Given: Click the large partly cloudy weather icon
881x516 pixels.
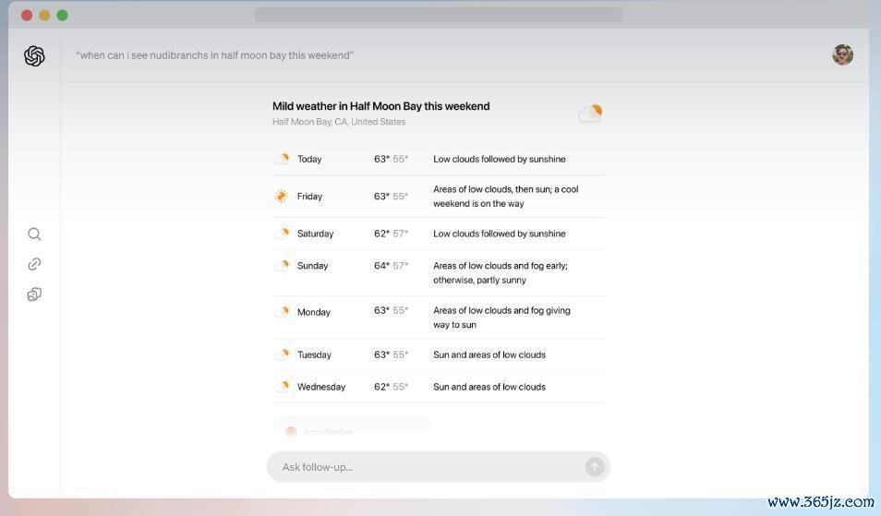Looking at the screenshot, I should coord(590,114).
